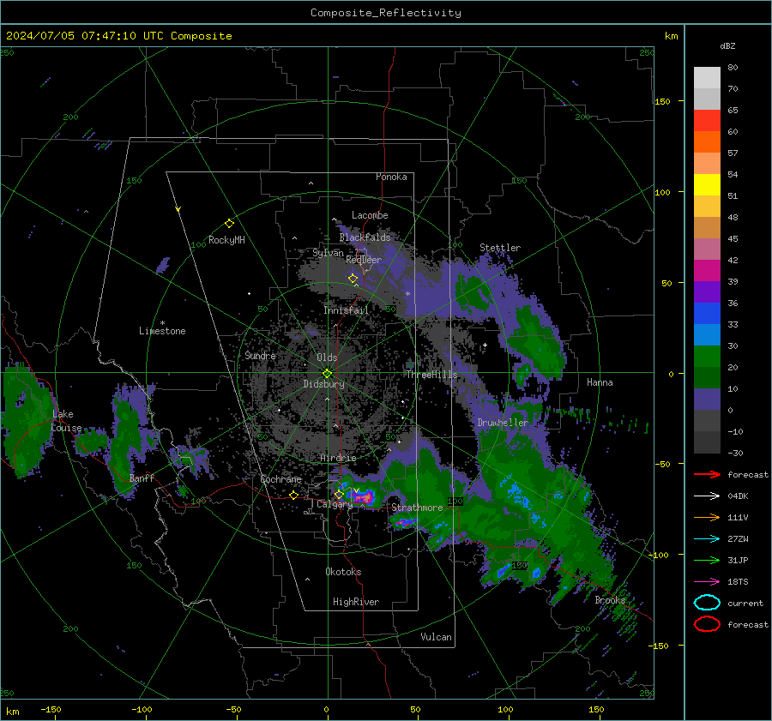This screenshot has height=721, width=772.
Task: Click the Banff town label
Action: coord(142,478)
